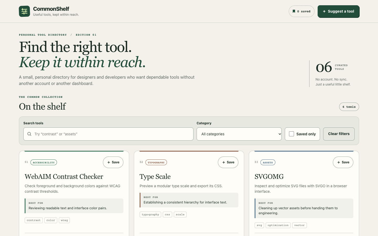
Task: Click the 'vector' tag
Action: tap(300, 225)
